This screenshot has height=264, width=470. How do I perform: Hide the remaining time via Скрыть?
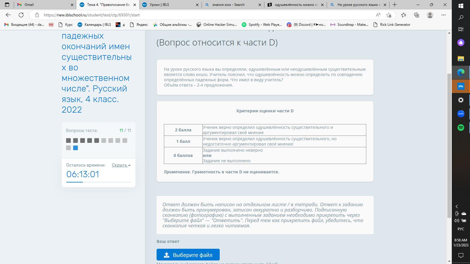point(121,165)
